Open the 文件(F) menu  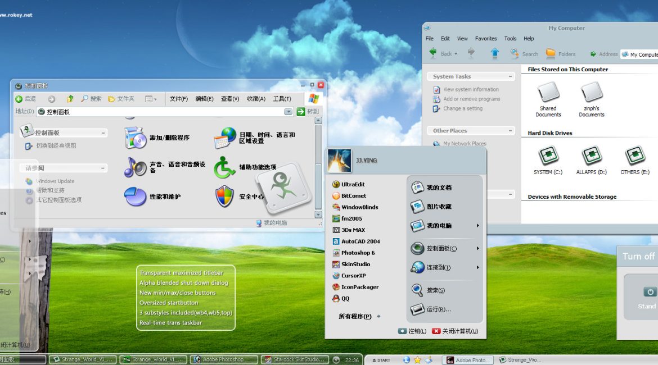179,99
